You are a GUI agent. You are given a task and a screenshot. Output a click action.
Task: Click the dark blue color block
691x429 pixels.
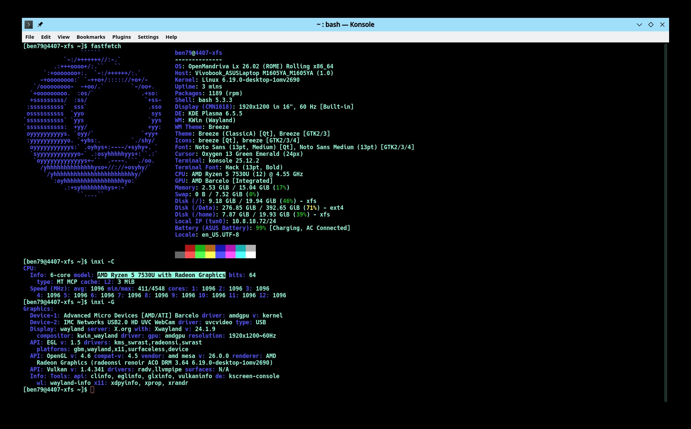[220, 248]
